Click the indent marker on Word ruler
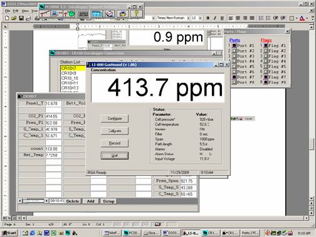Image resolution: width=316 pixels, height=237 pixels. [x=77, y=26]
